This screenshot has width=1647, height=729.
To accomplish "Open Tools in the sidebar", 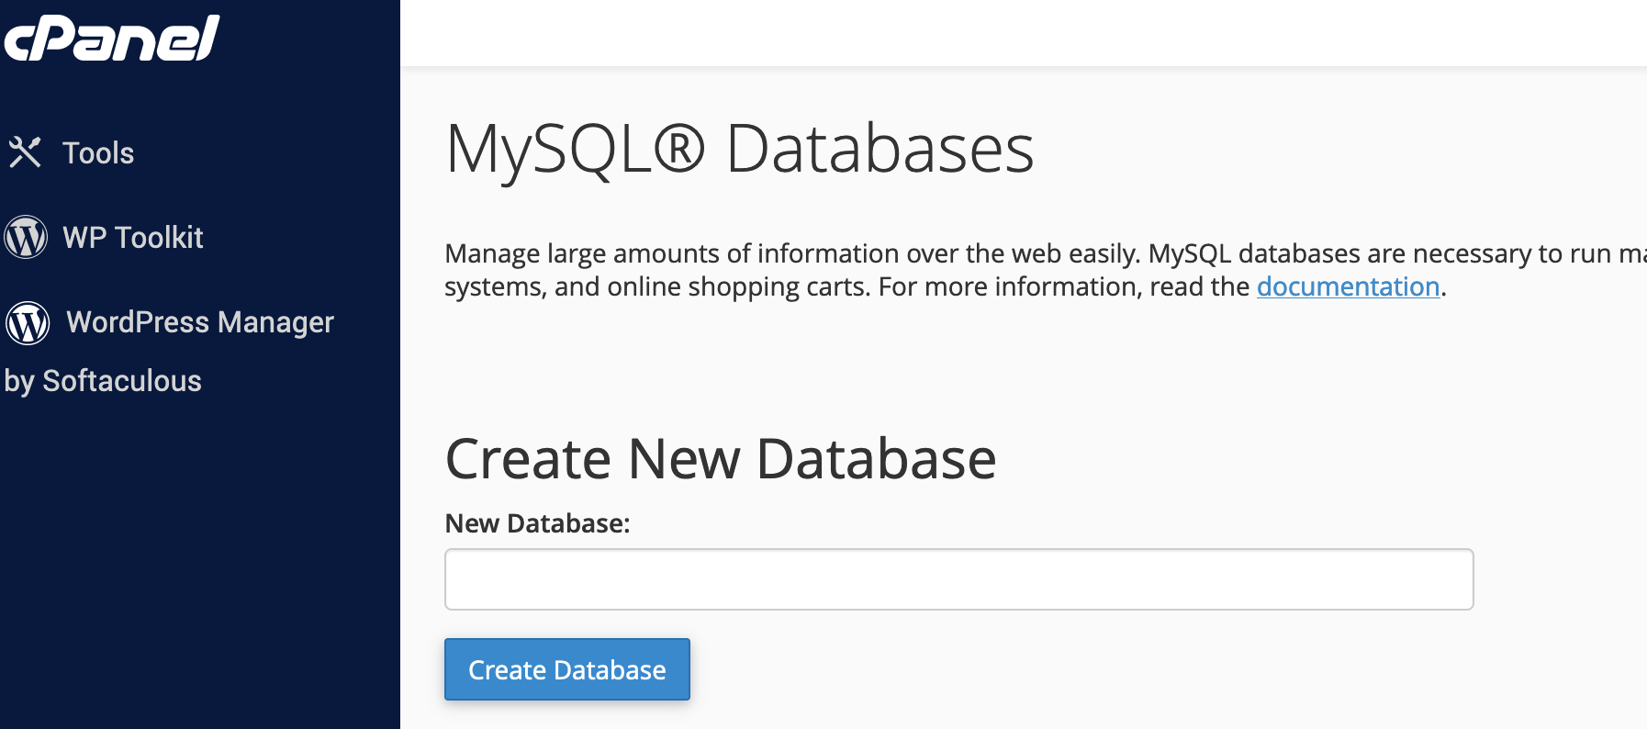I will click(x=98, y=153).
